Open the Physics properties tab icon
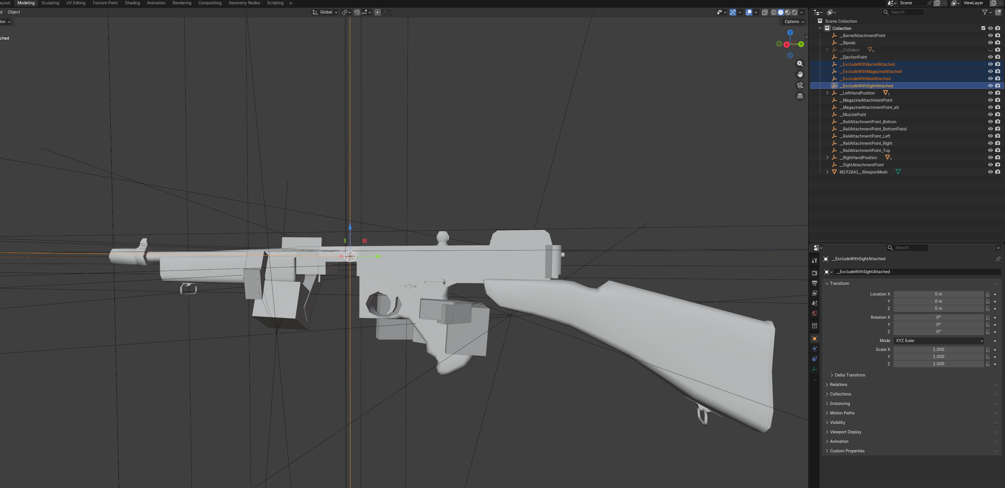Image resolution: width=1005 pixels, height=488 pixels. point(814,349)
